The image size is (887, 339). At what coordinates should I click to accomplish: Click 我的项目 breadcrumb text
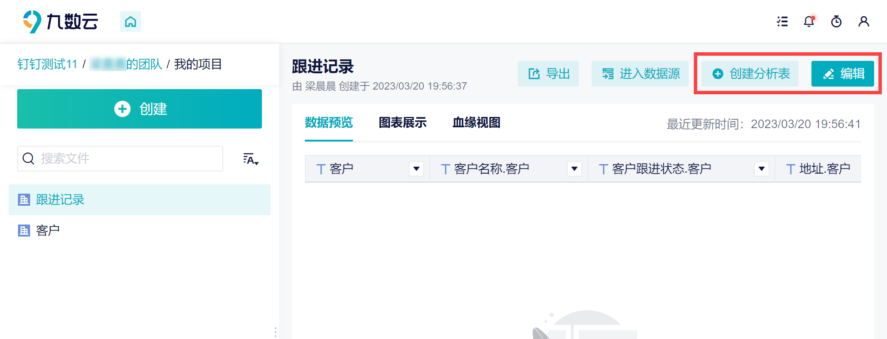point(198,64)
